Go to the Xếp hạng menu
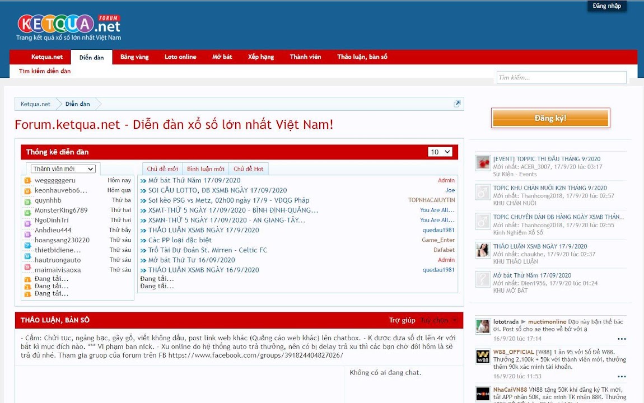The image size is (644, 403). tap(261, 57)
